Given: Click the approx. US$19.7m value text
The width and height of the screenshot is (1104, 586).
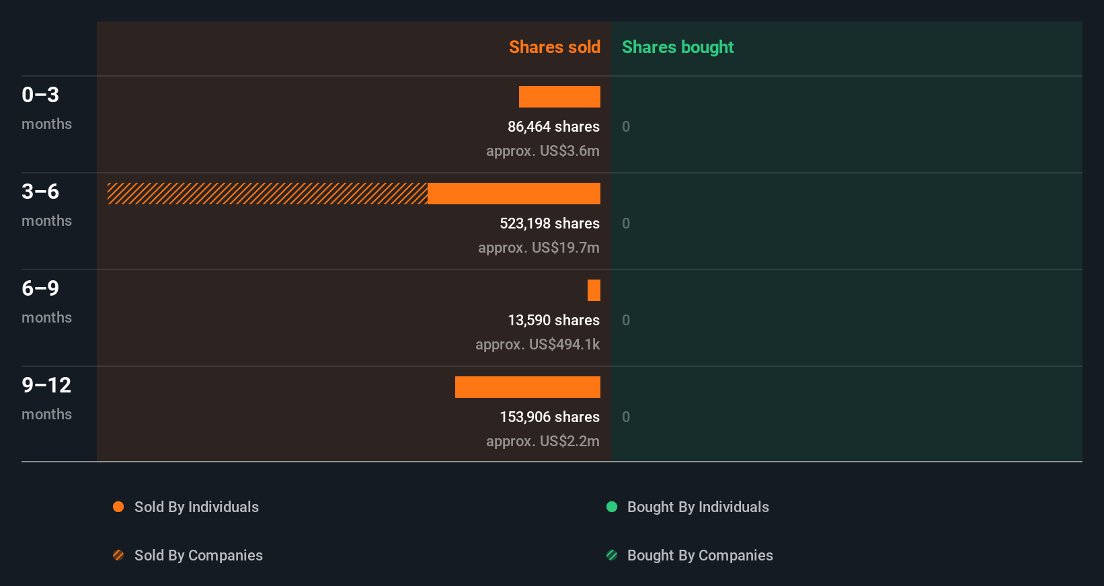Looking at the screenshot, I should [x=539, y=247].
